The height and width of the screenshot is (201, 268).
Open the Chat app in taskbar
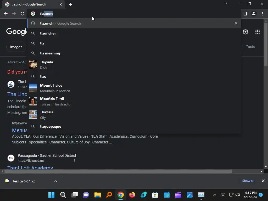[86, 195]
